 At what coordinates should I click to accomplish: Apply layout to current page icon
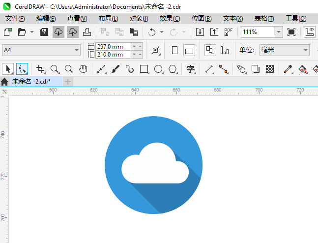coord(225,50)
